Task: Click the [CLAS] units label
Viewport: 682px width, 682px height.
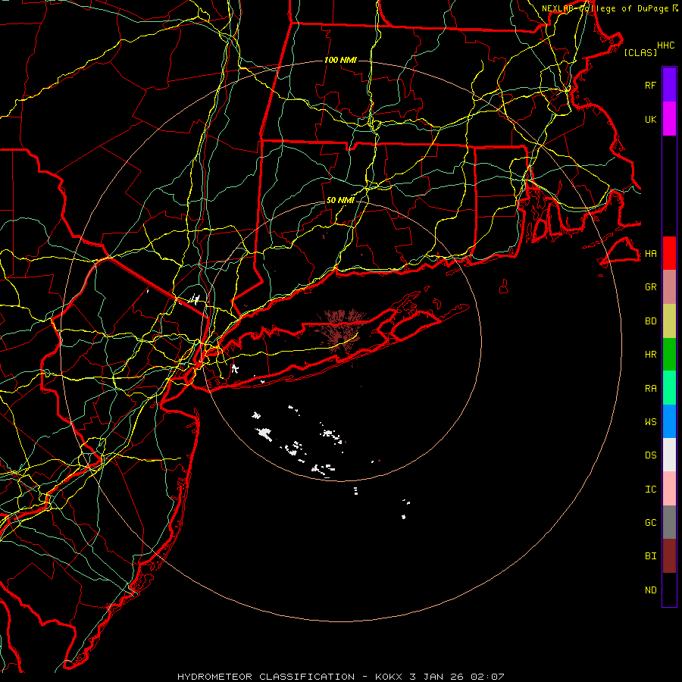Action: (x=640, y=52)
